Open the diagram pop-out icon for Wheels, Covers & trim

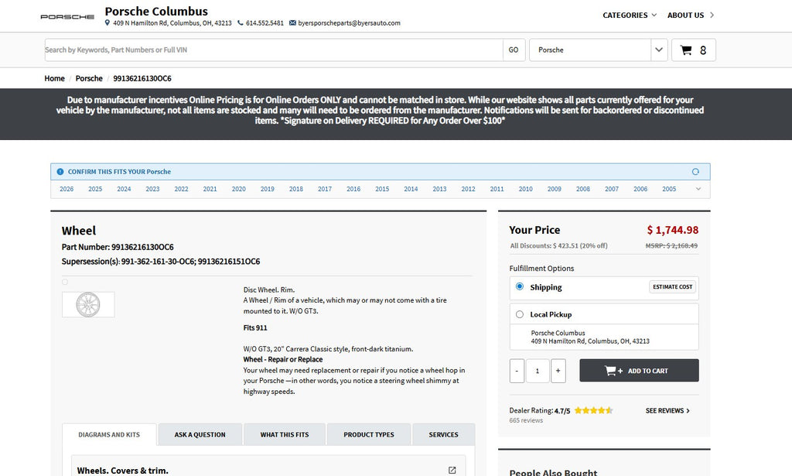(x=452, y=470)
